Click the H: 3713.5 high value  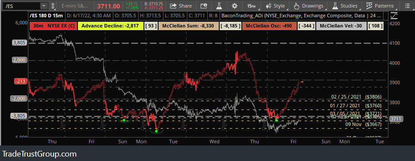pyautogui.click(x=150, y=16)
